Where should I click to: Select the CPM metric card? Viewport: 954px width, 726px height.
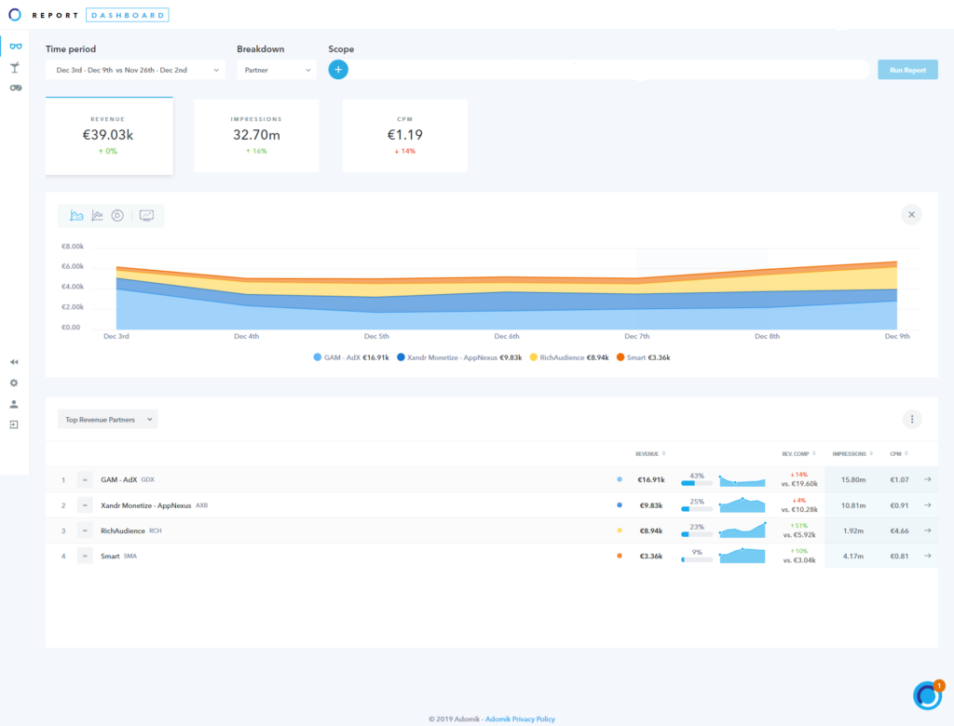[404, 136]
